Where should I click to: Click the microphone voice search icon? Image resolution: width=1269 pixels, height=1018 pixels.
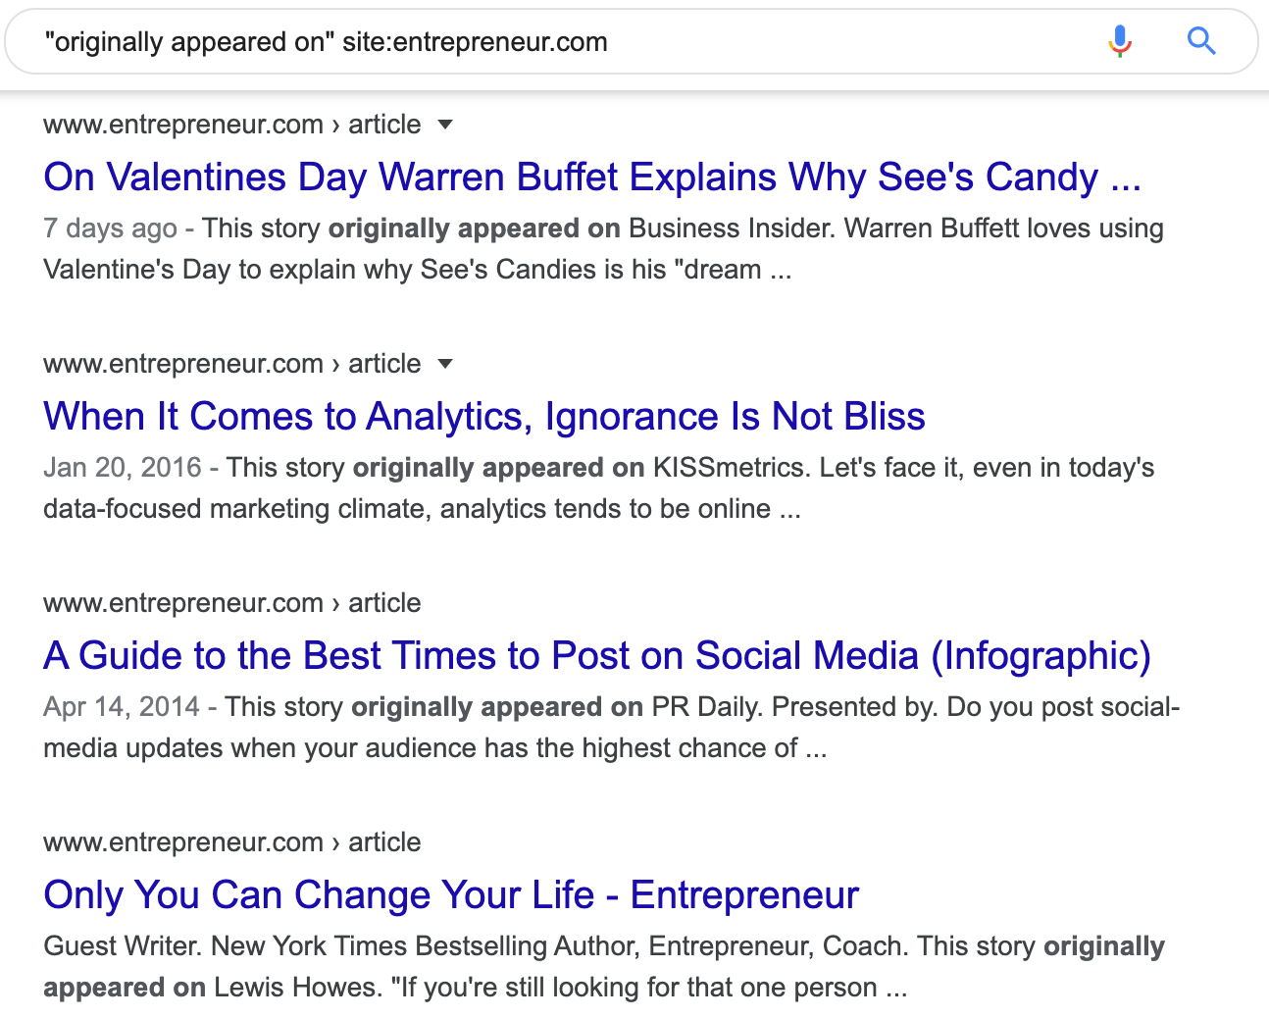tap(1119, 41)
